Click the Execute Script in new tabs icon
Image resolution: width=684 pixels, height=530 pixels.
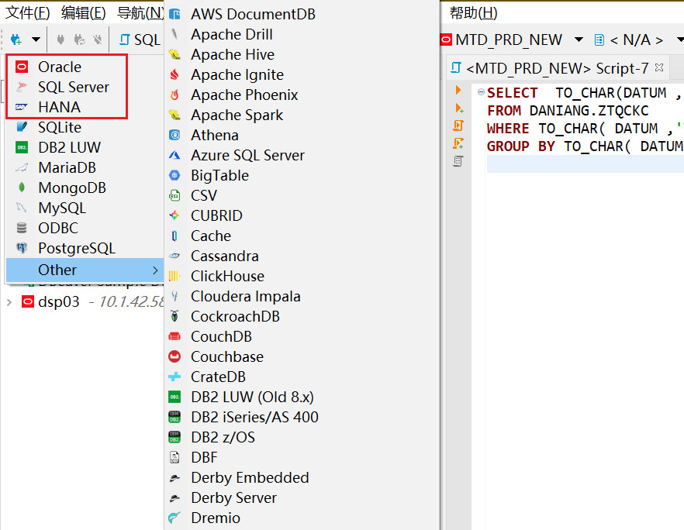tap(458, 143)
